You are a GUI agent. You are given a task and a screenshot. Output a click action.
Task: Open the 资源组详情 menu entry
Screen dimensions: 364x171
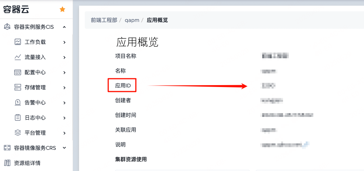coord(27,163)
